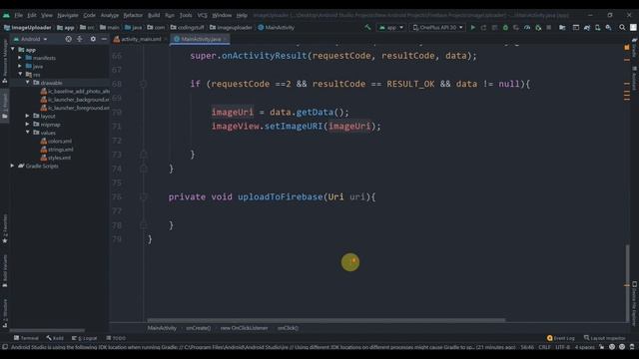This screenshot has width=639, height=359.
Task: Hide the Project panel with minus icon
Action: pos(104,39)
